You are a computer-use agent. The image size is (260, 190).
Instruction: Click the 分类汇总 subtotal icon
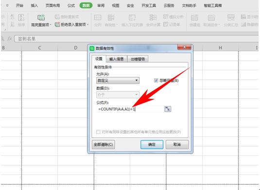[231, 18]
